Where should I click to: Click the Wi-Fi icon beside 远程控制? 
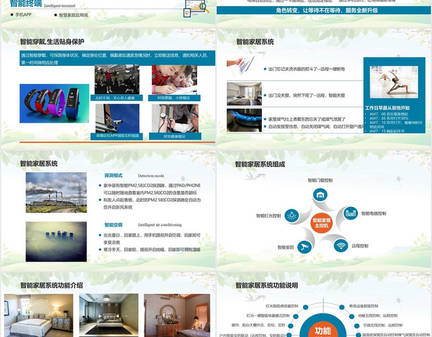[x=341, y=245]
